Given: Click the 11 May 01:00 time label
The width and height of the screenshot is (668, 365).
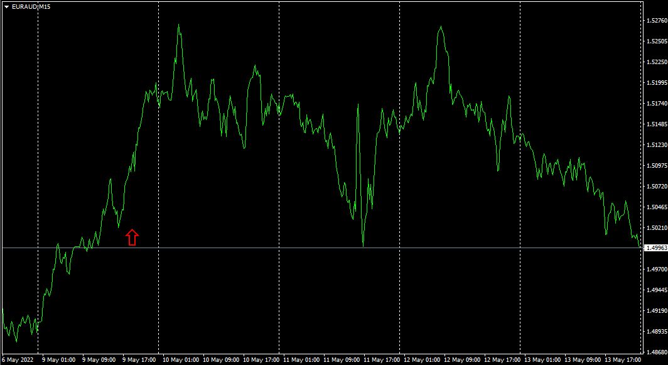Looking at the screenshot, I should pos(301,360).
